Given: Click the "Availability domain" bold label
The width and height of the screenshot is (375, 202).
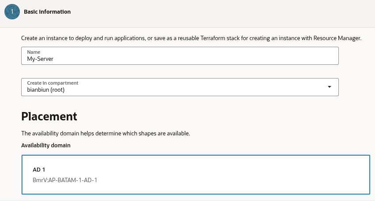Looking at the screenshot, I should point(46,145).
